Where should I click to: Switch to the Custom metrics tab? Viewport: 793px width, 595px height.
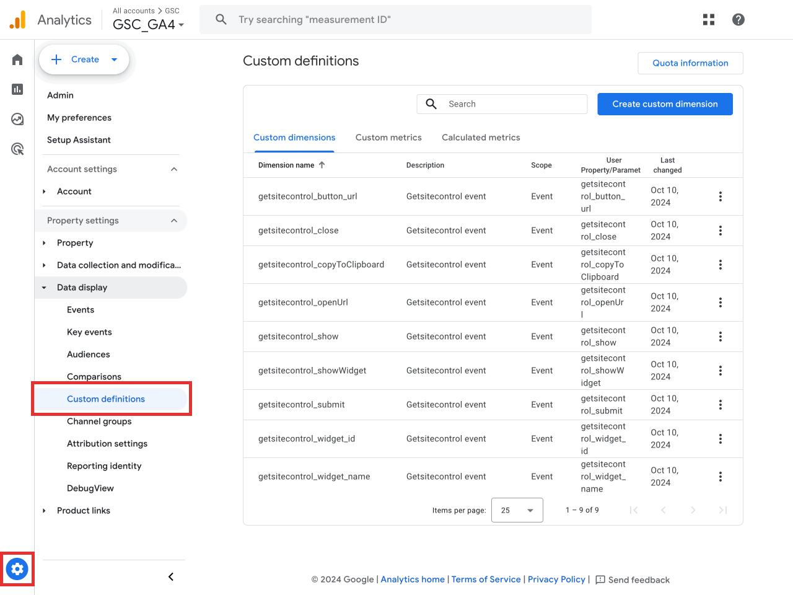pyautogui.click(x=388, y=137)
